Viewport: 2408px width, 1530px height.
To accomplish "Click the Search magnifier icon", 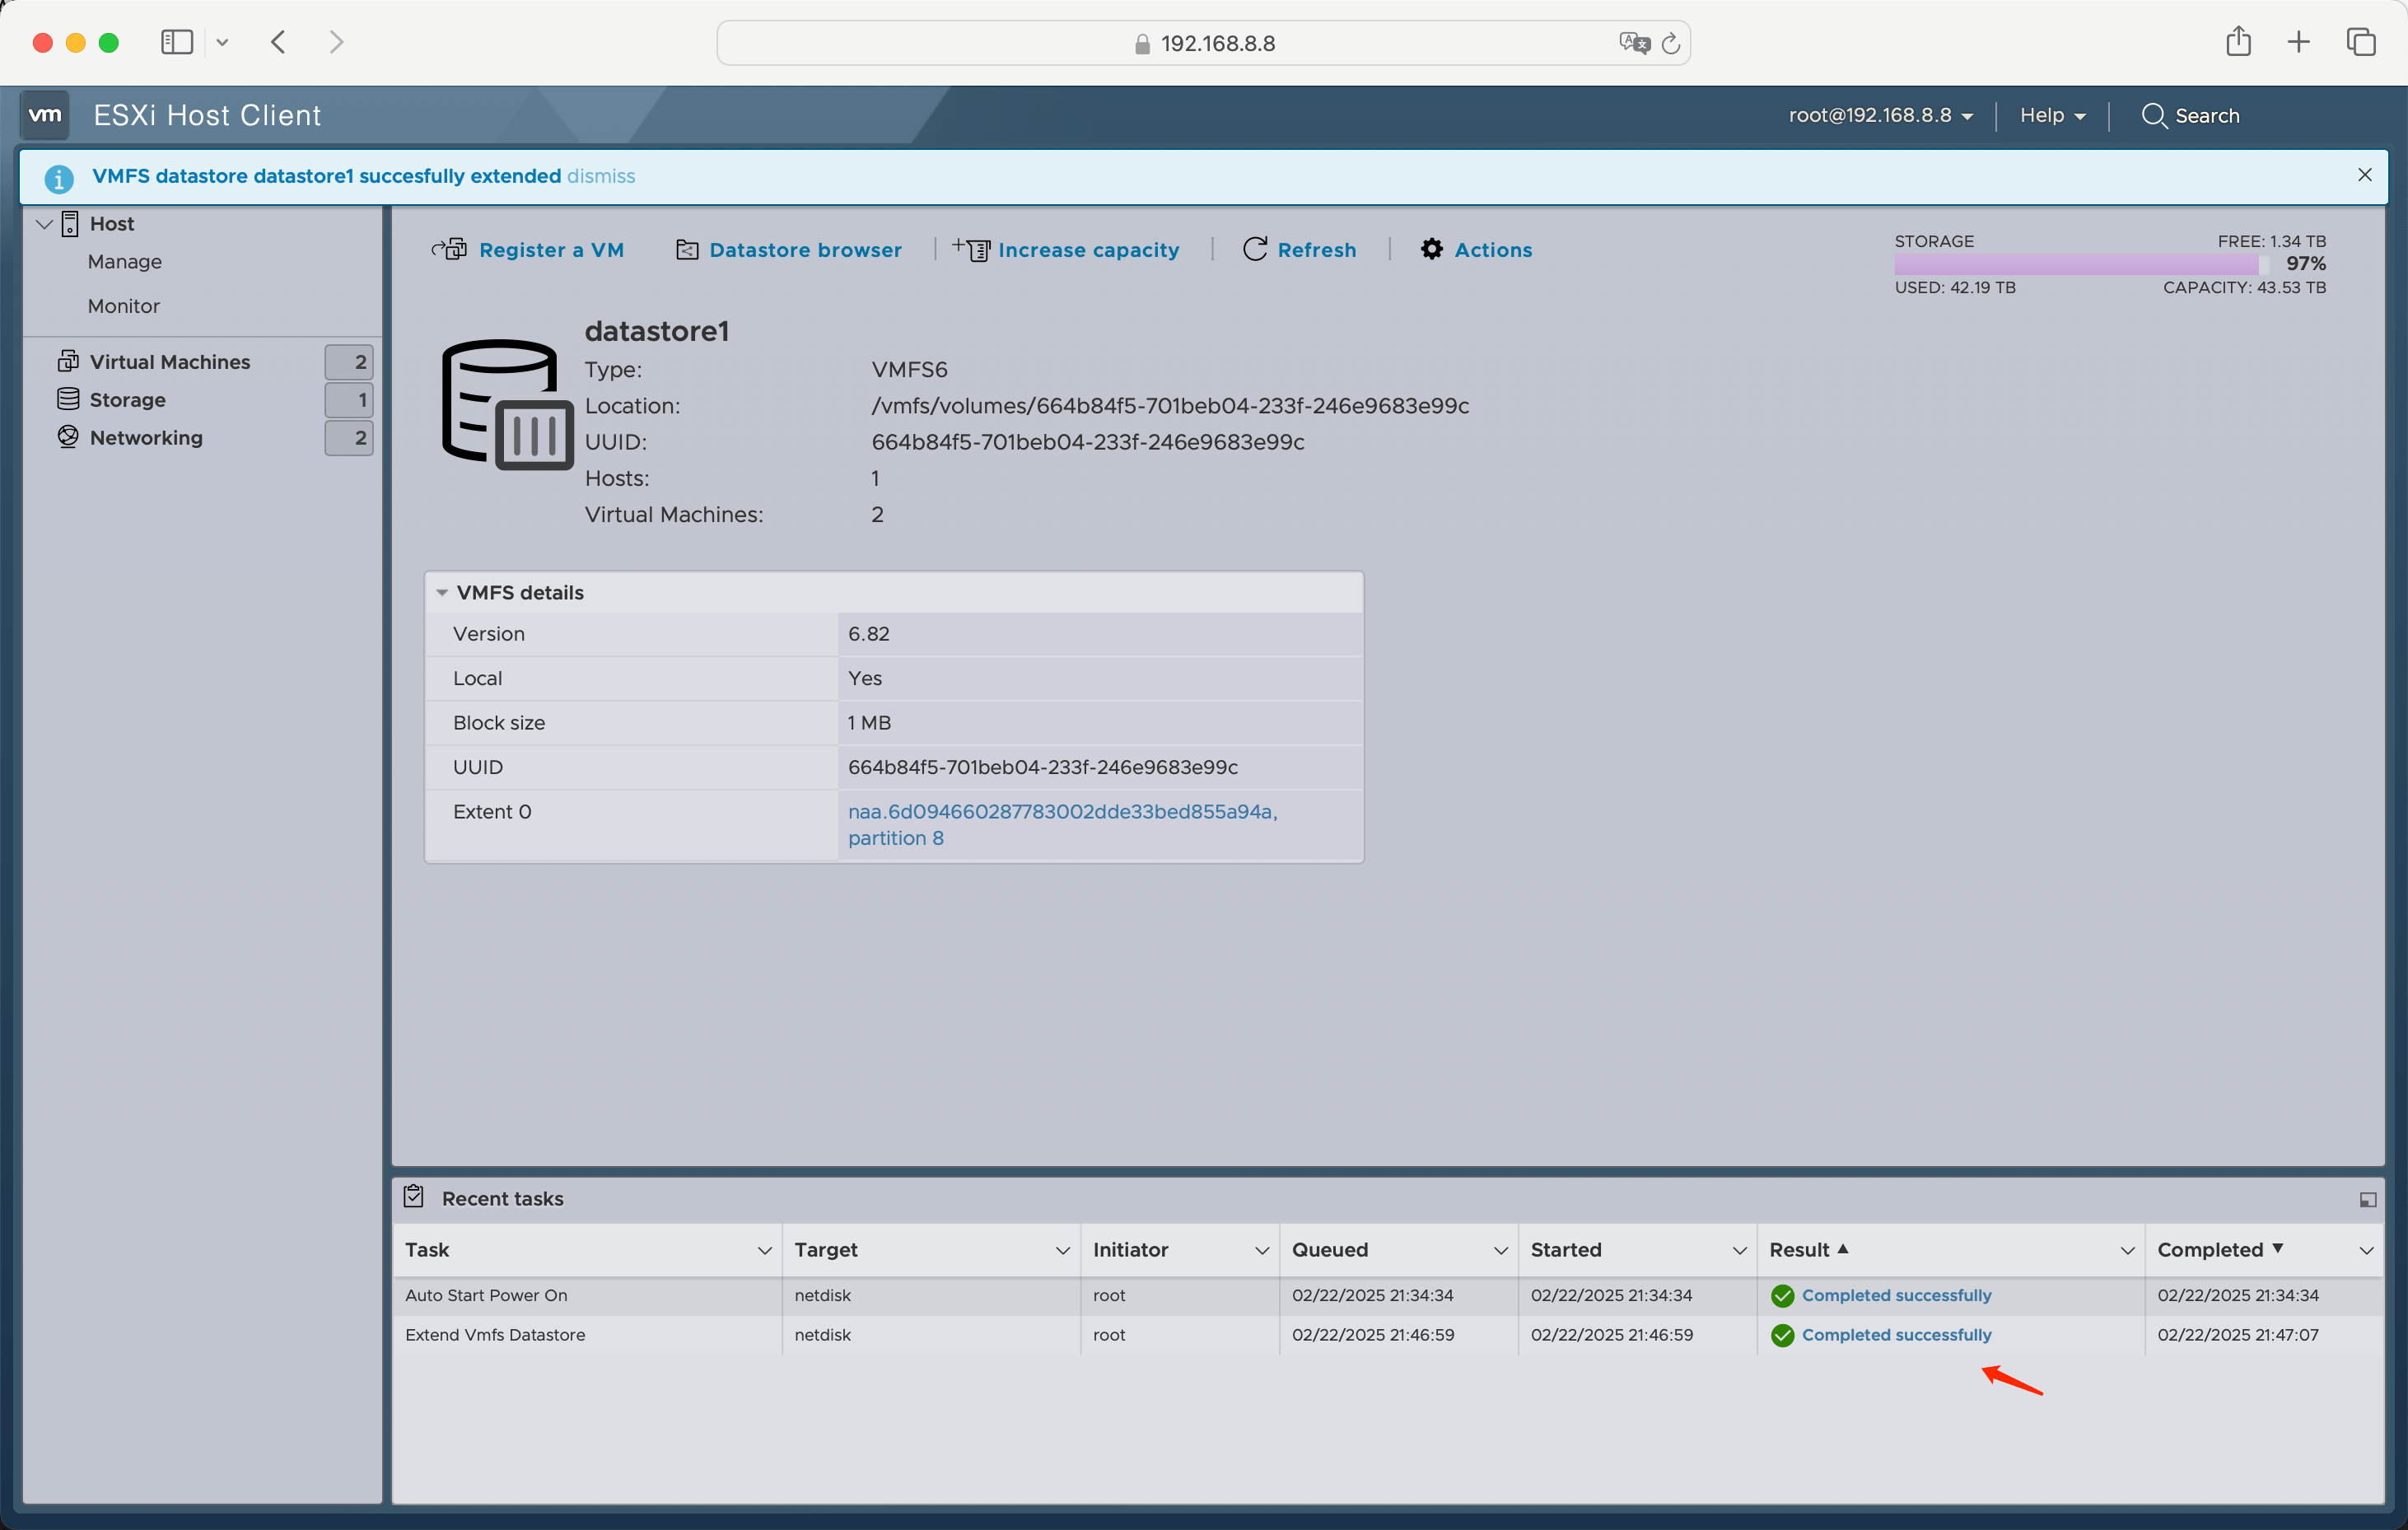I will coord(2154,116).
